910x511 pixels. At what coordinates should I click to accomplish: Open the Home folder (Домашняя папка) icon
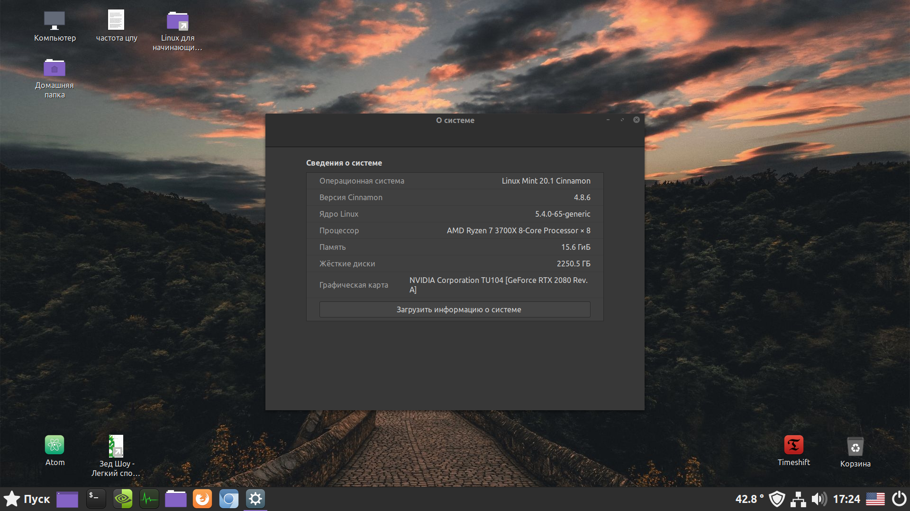55,69
